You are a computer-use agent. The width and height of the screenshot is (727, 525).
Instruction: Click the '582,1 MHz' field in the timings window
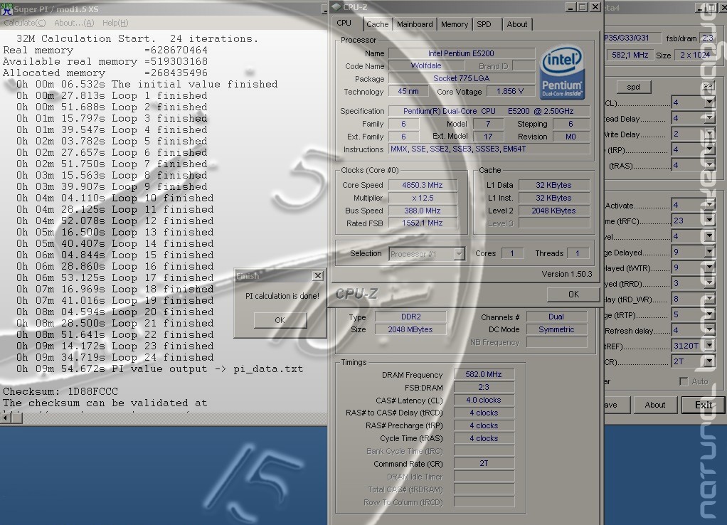coord(630,55)
